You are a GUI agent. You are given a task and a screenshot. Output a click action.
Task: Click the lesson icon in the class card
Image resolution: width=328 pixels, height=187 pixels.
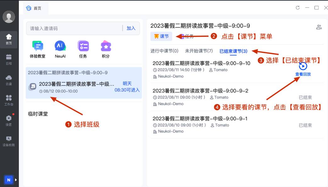(x=33, y=86)
